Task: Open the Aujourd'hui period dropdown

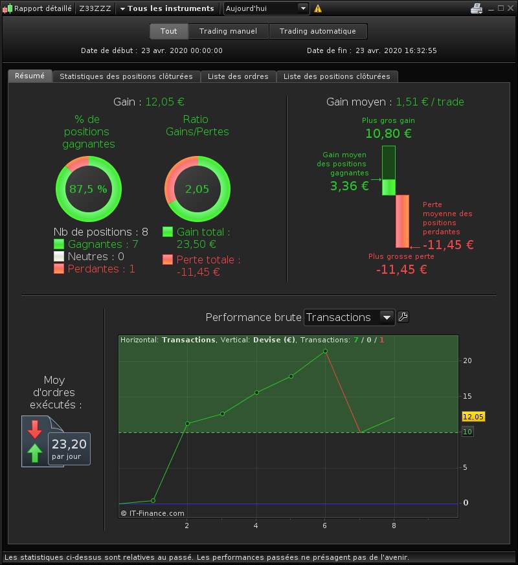Action: coord(266,8)
